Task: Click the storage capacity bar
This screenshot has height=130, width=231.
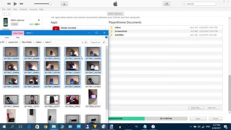Action: pyautogui.click(x=148, y=118)
